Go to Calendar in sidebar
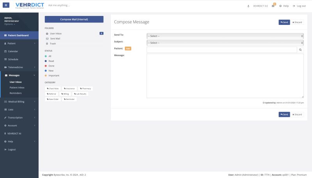Image resolution: width=312 pixels, height=178 pixels. [x=13, y=51]
